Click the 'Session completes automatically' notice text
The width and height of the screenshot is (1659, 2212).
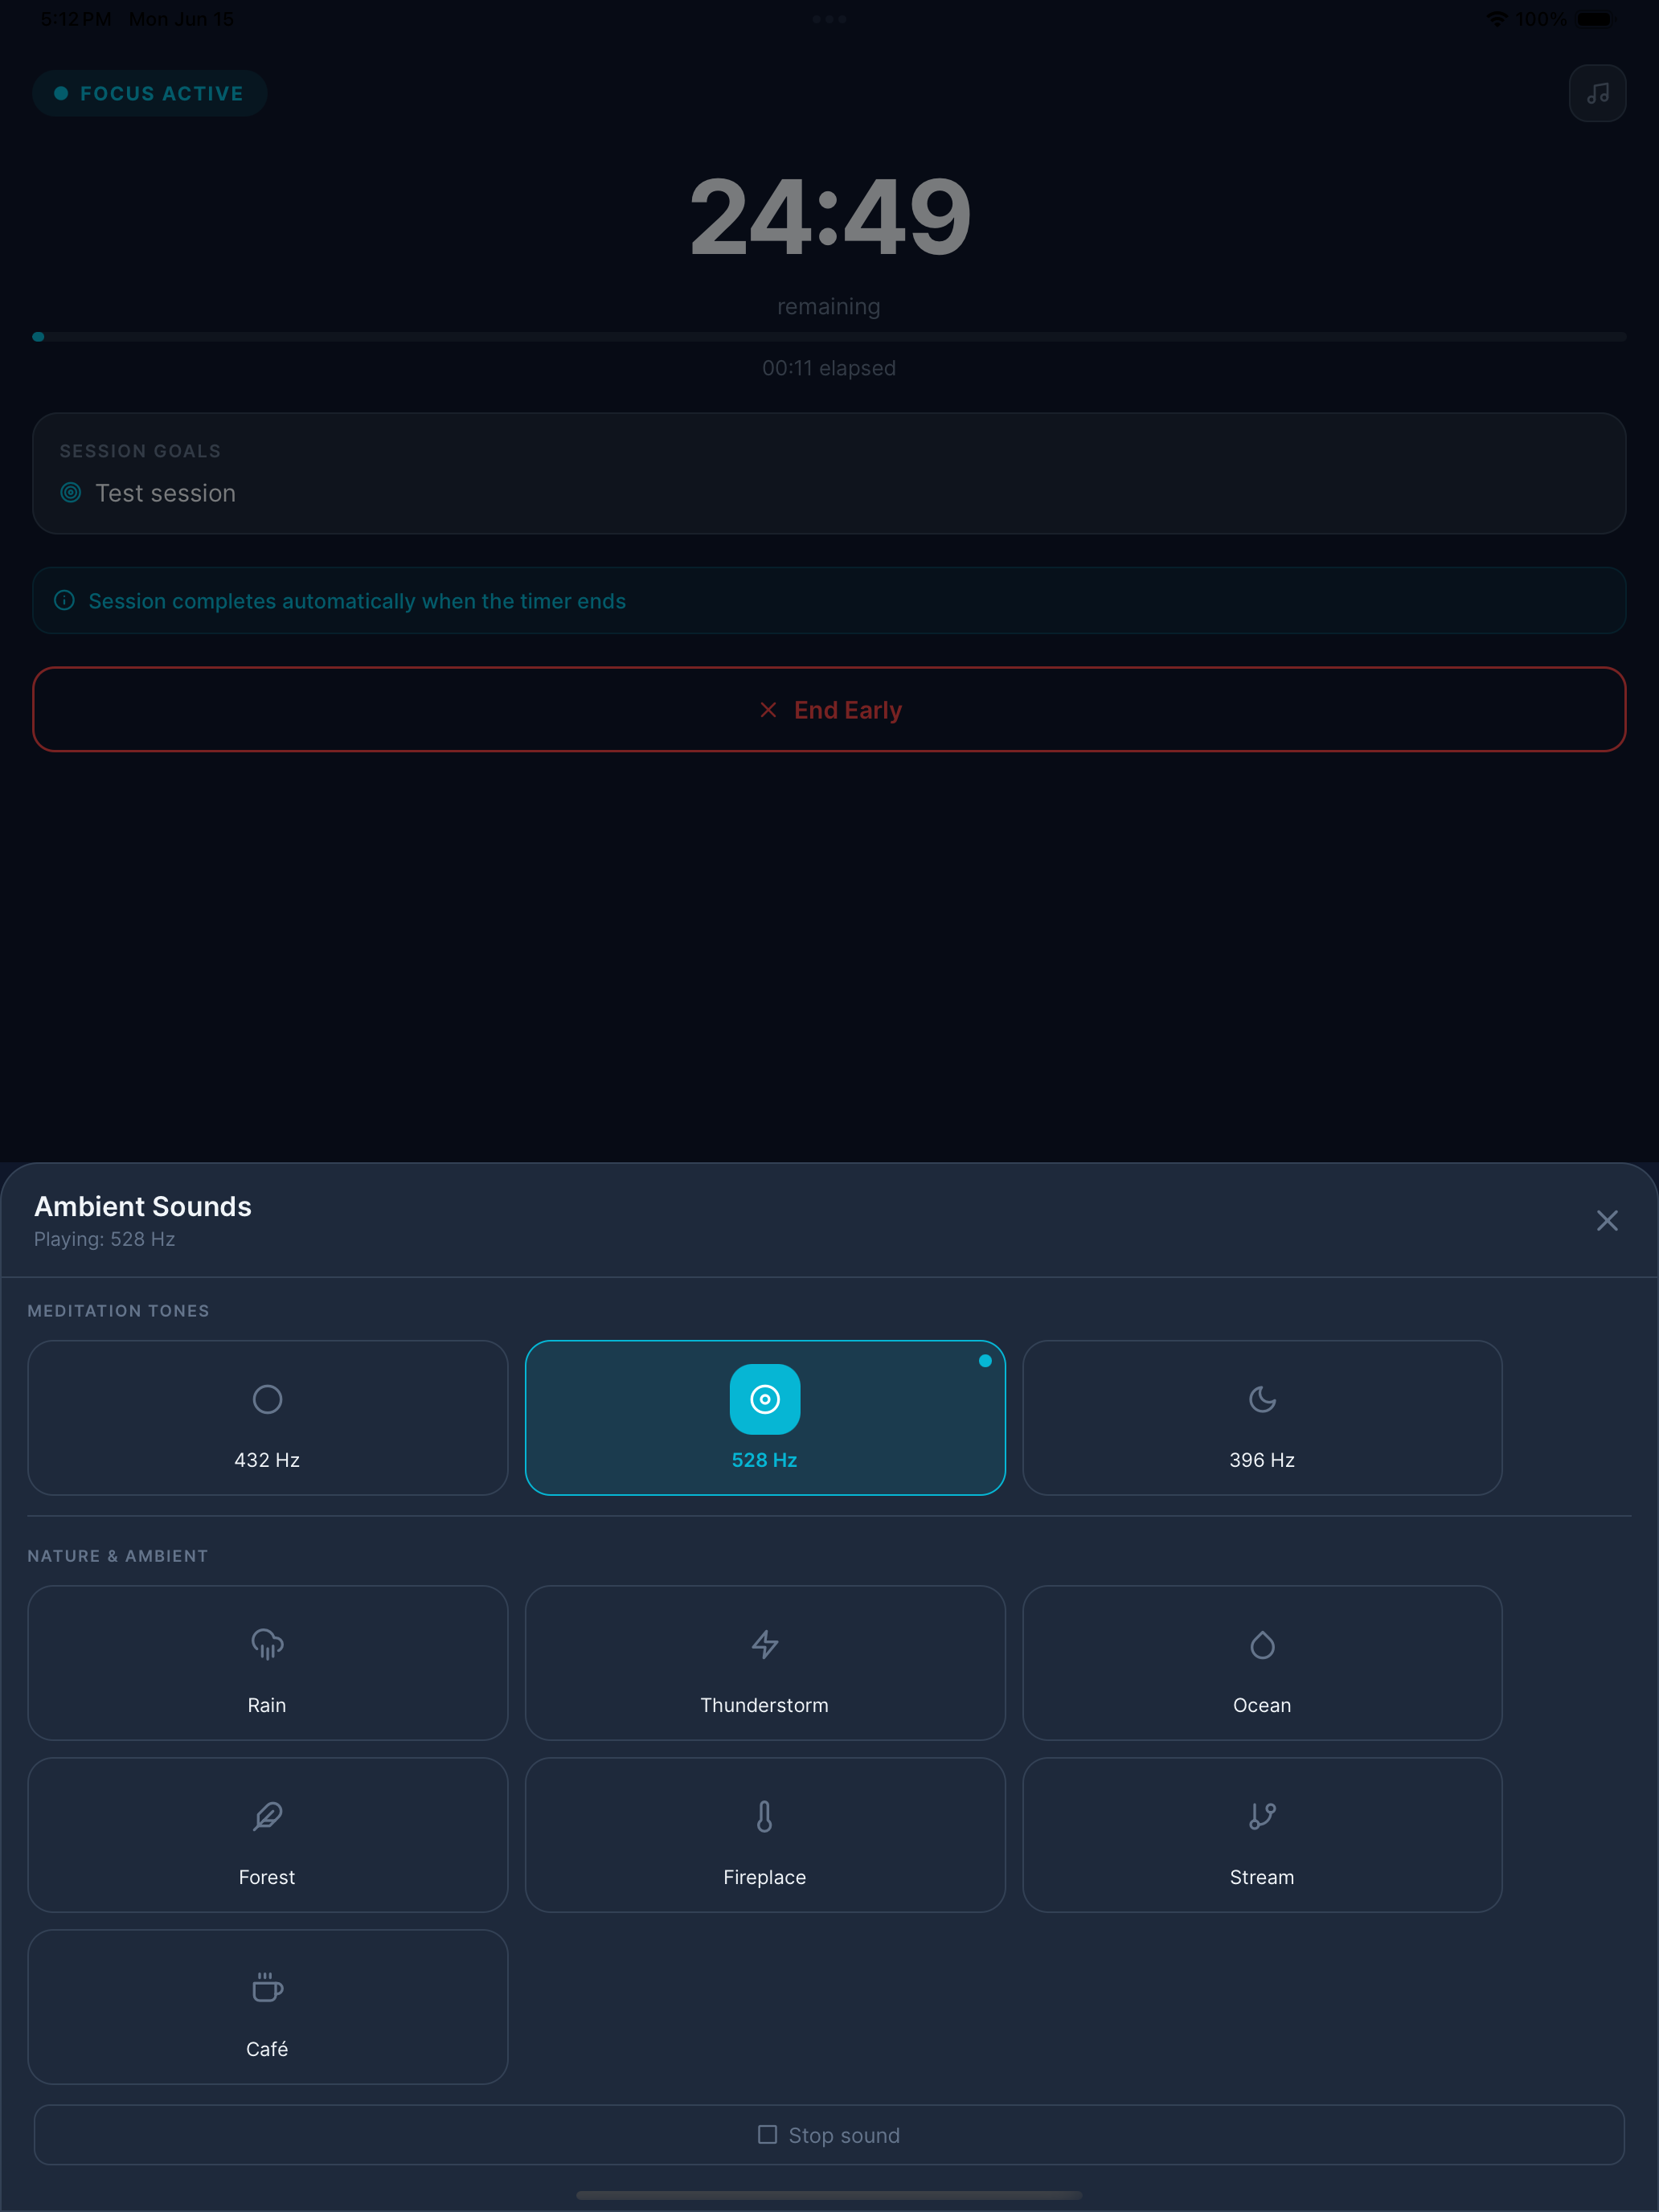pyautogui.click(x=357, y=601)
